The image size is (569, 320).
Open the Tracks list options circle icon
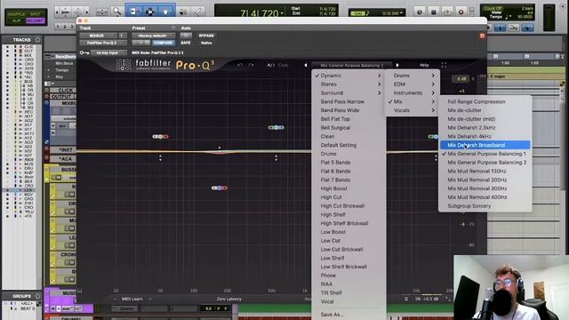[x=37, y=39]
